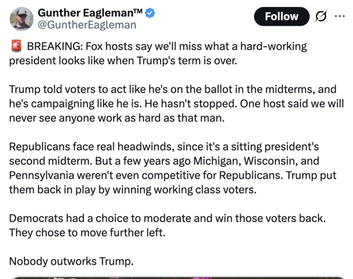The height and width of the screenshot is (279, 353).
Task: Click the blue verified checkmark badge
Action: tap(150, 13)
